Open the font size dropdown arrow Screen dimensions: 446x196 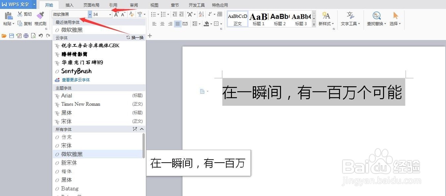pos(110,15)
